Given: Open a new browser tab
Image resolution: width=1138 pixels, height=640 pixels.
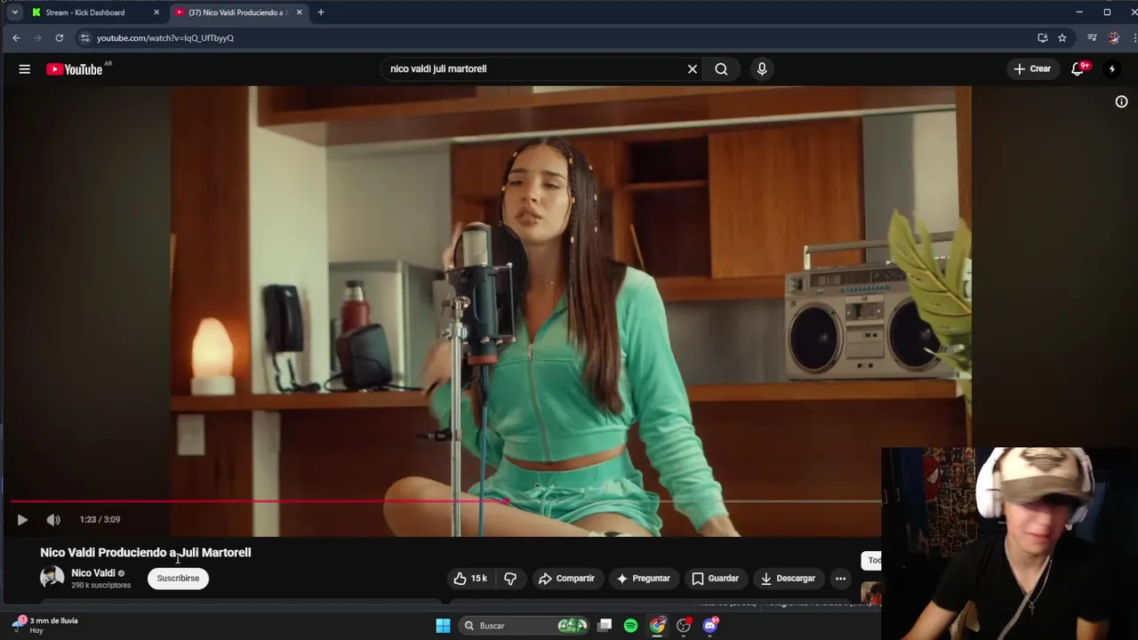Looking at the screenshot, I should point(321,12).
